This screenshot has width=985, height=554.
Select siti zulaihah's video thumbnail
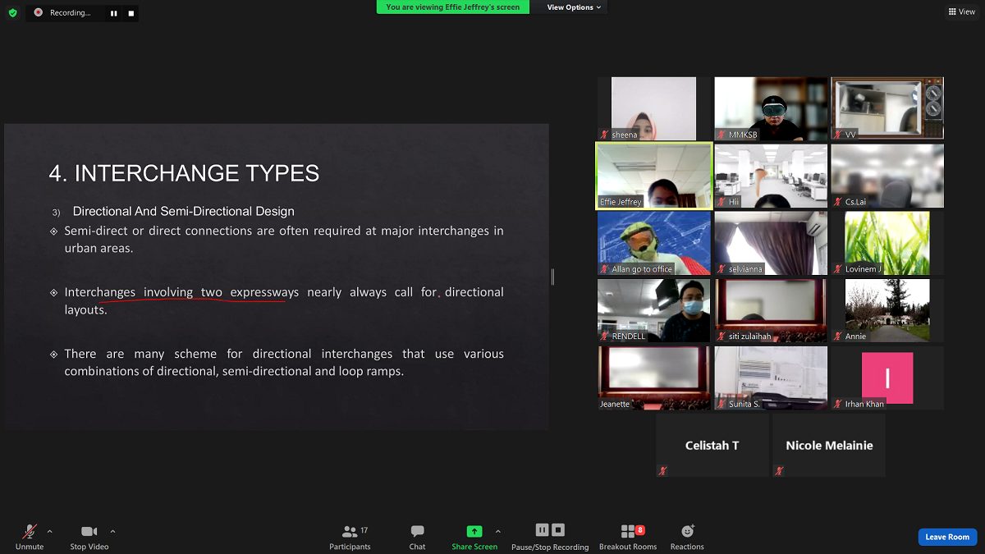coord(771,310)
